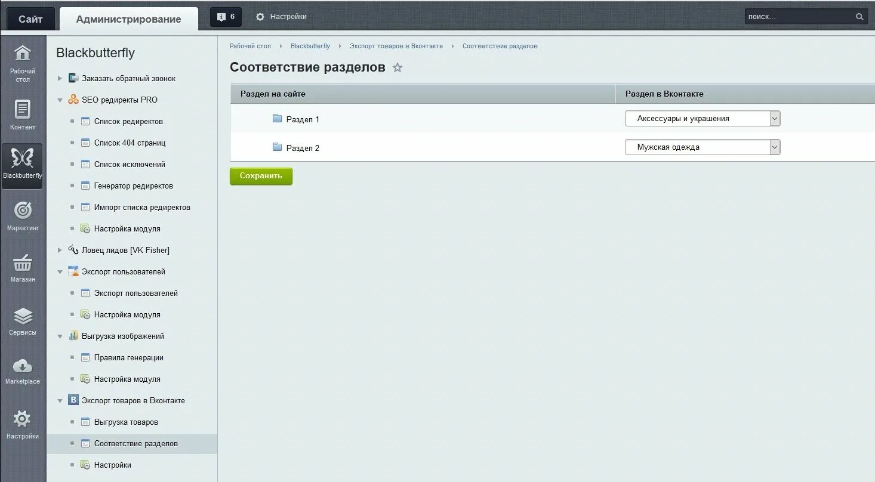The height and width of the screenshot is (482, 875).
Task: Open Мужская одежда dropdown
Action: (703, 147)
